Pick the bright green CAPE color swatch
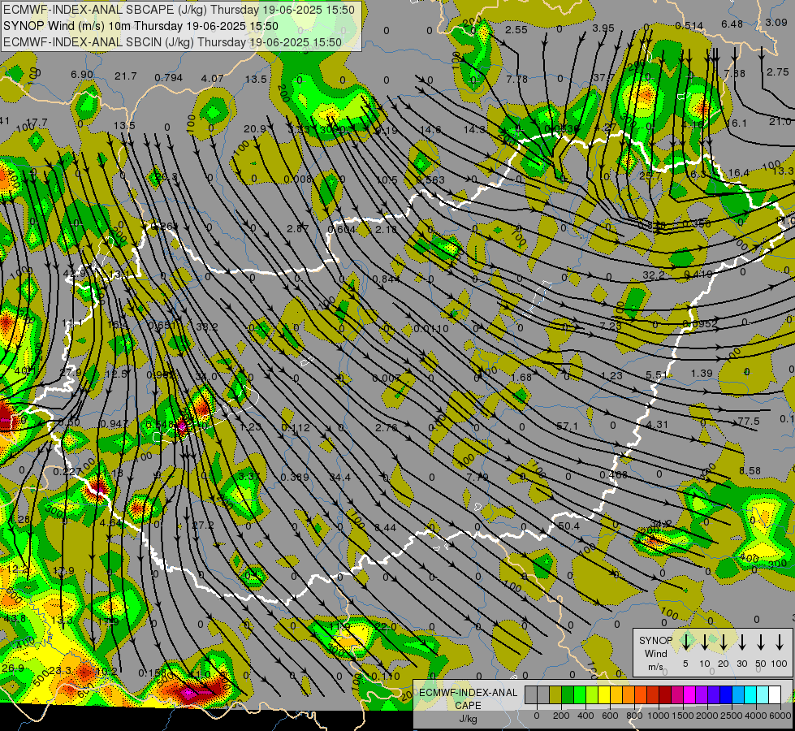Image resolution: width=795 pixels, height=731 pixels. pyautogui.click(x=580, y=695)
